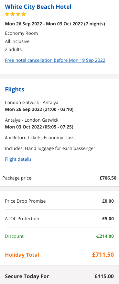The width and height of the screenshot is (119, 284).
Task: Open the Flight details link
Action: 18,159
